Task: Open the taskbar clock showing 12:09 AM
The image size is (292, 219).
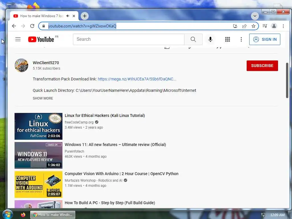Action: [x=277, y=215]
